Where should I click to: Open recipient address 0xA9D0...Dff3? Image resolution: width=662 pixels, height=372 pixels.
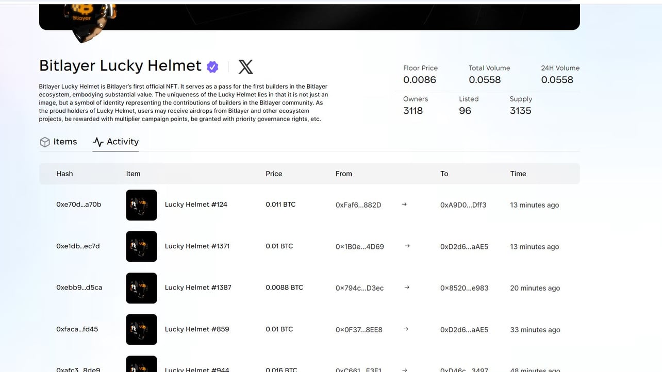click(x=463, y=205)
